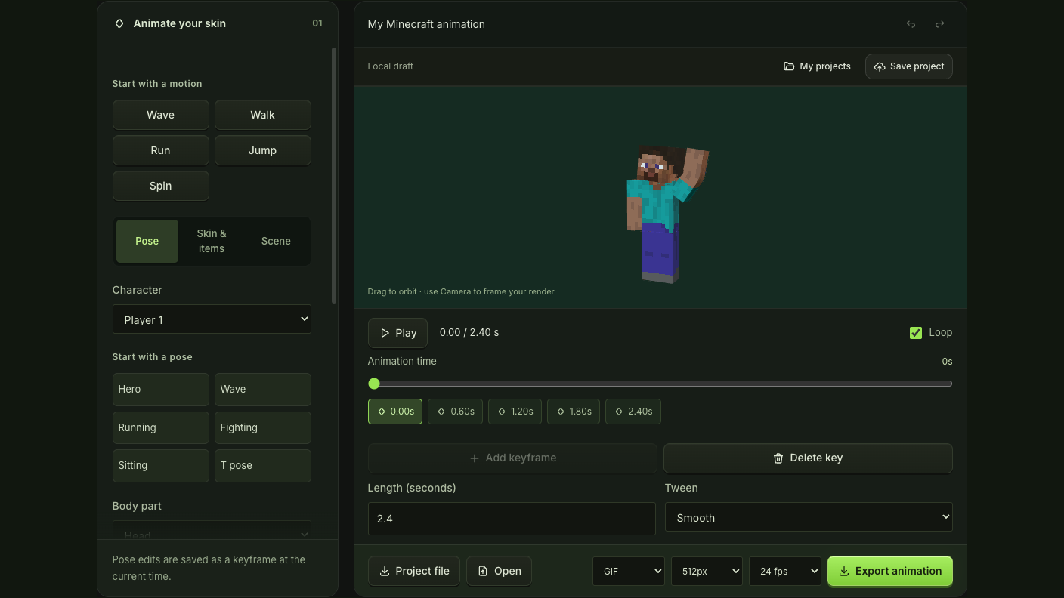
Task: Apply the Spin motion preset
Action: point(161,186)
